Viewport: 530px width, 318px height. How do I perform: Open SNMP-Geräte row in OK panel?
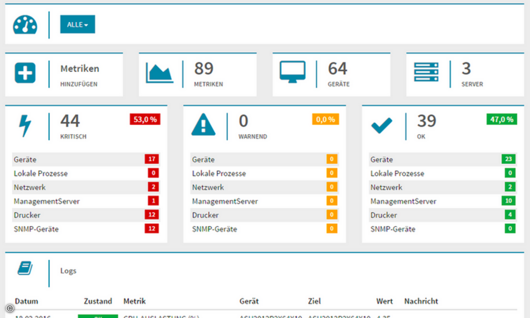coord(443,228)
